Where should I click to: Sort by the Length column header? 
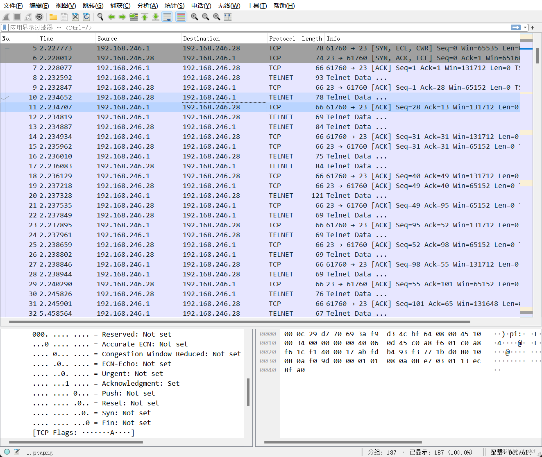[x=312, y=38]
